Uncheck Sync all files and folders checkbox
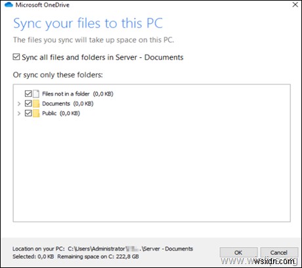The width and height of the screenshot is (302, 268). pos(16,57)
